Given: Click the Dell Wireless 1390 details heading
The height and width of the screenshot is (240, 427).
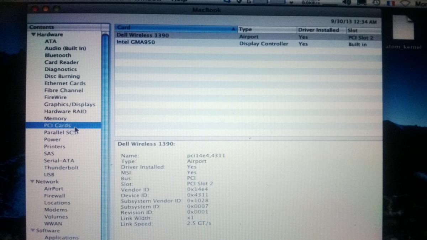Looking at the screenshot, I should tap(146, 144).
